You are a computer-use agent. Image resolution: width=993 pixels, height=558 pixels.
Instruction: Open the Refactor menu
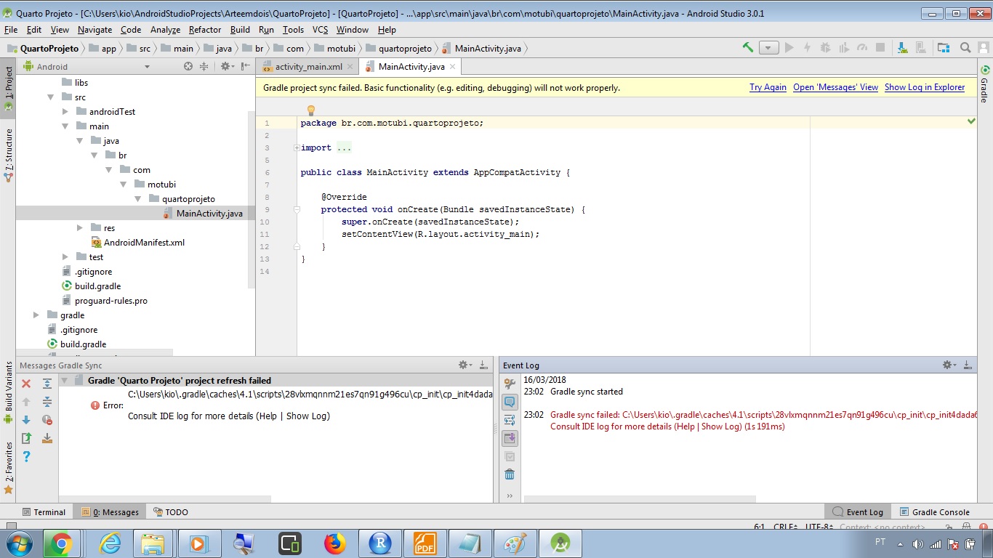[x=204, y=30]
